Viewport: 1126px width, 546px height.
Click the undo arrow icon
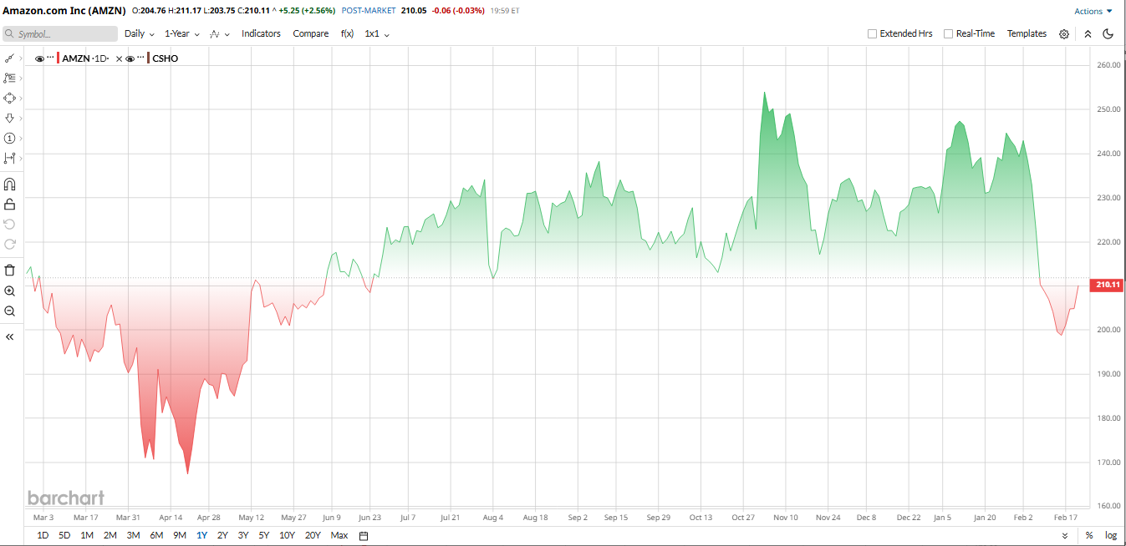click(10, 225)
